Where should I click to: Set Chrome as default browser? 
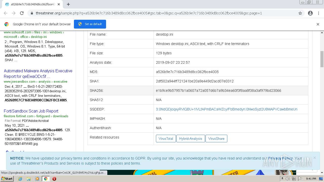click(90, 24)
